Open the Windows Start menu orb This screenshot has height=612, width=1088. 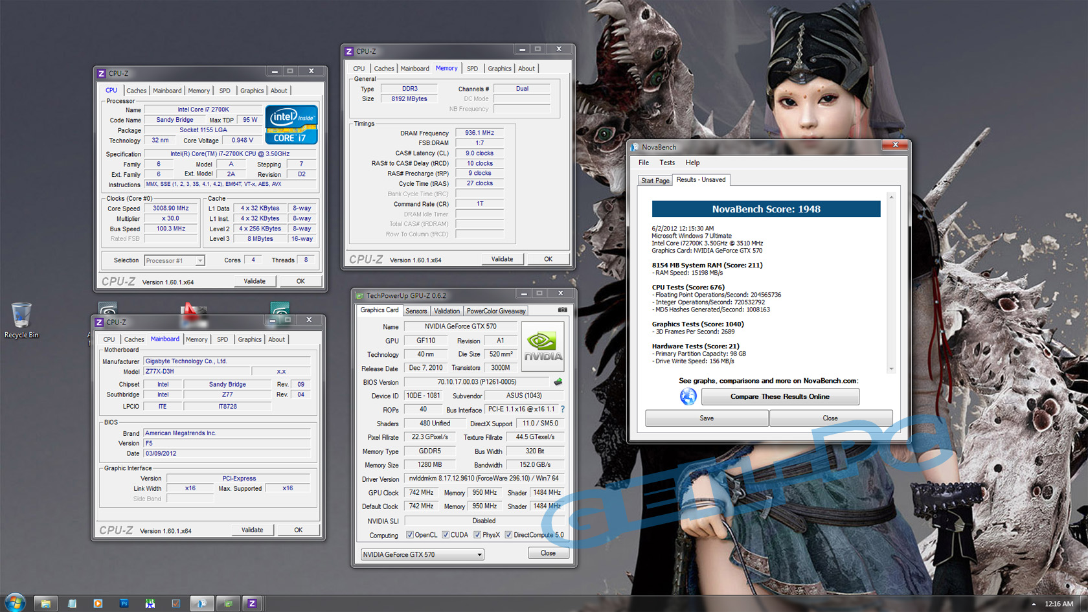click(14, 603)
